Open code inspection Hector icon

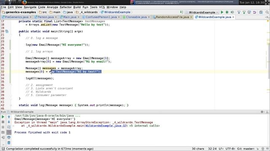click(x=263, y=149)
